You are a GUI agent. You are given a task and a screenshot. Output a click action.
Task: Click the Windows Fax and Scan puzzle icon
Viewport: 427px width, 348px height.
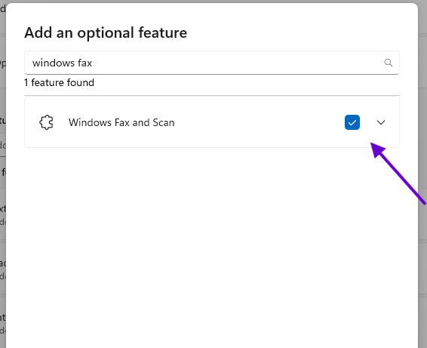pyautogui.click(x=46, y=122)
